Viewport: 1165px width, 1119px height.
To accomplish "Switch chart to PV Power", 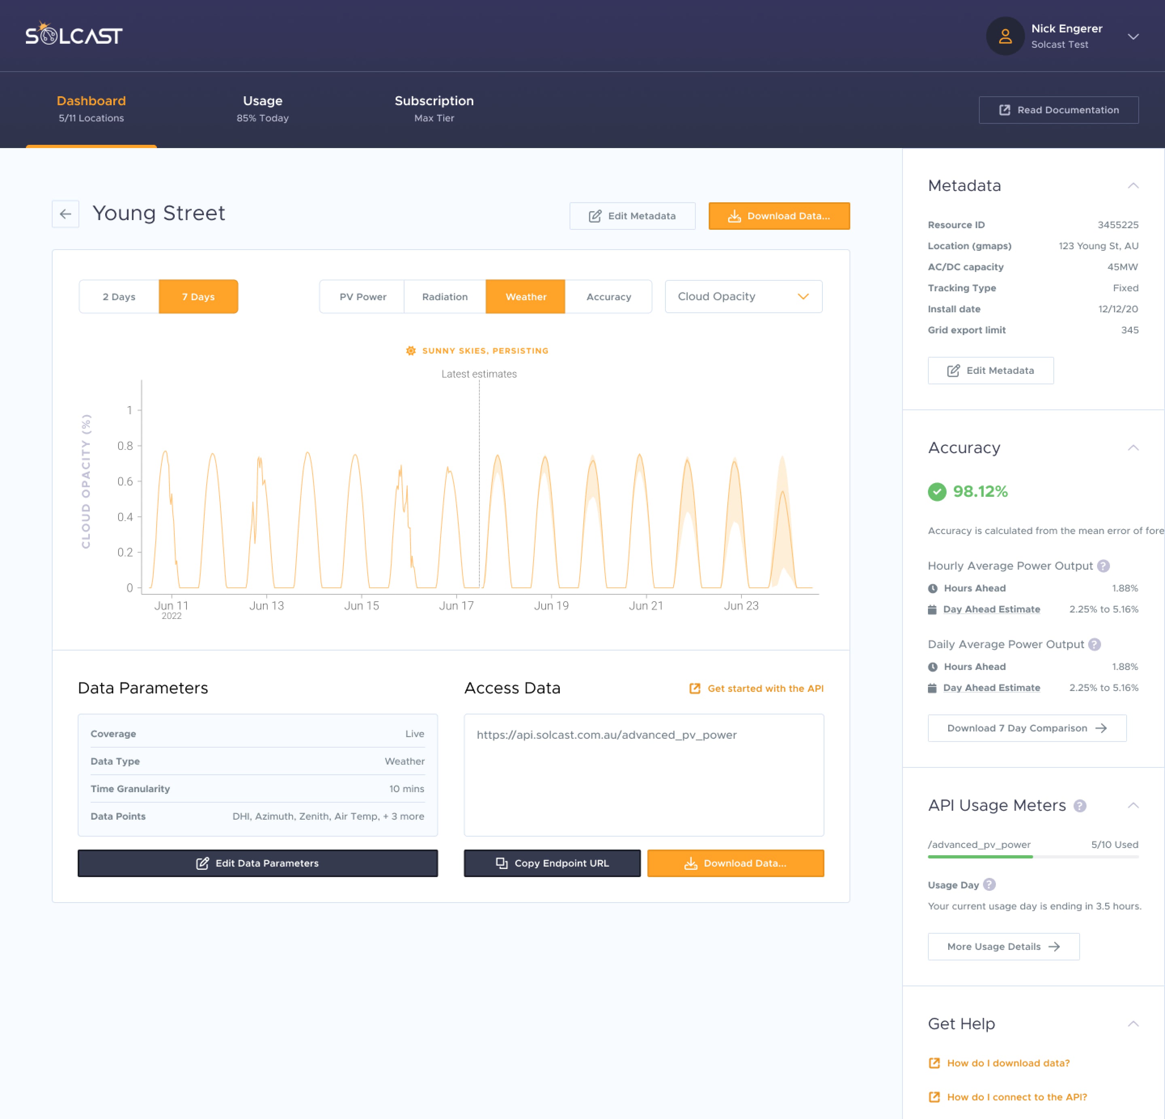I will (x=362, y=297).
